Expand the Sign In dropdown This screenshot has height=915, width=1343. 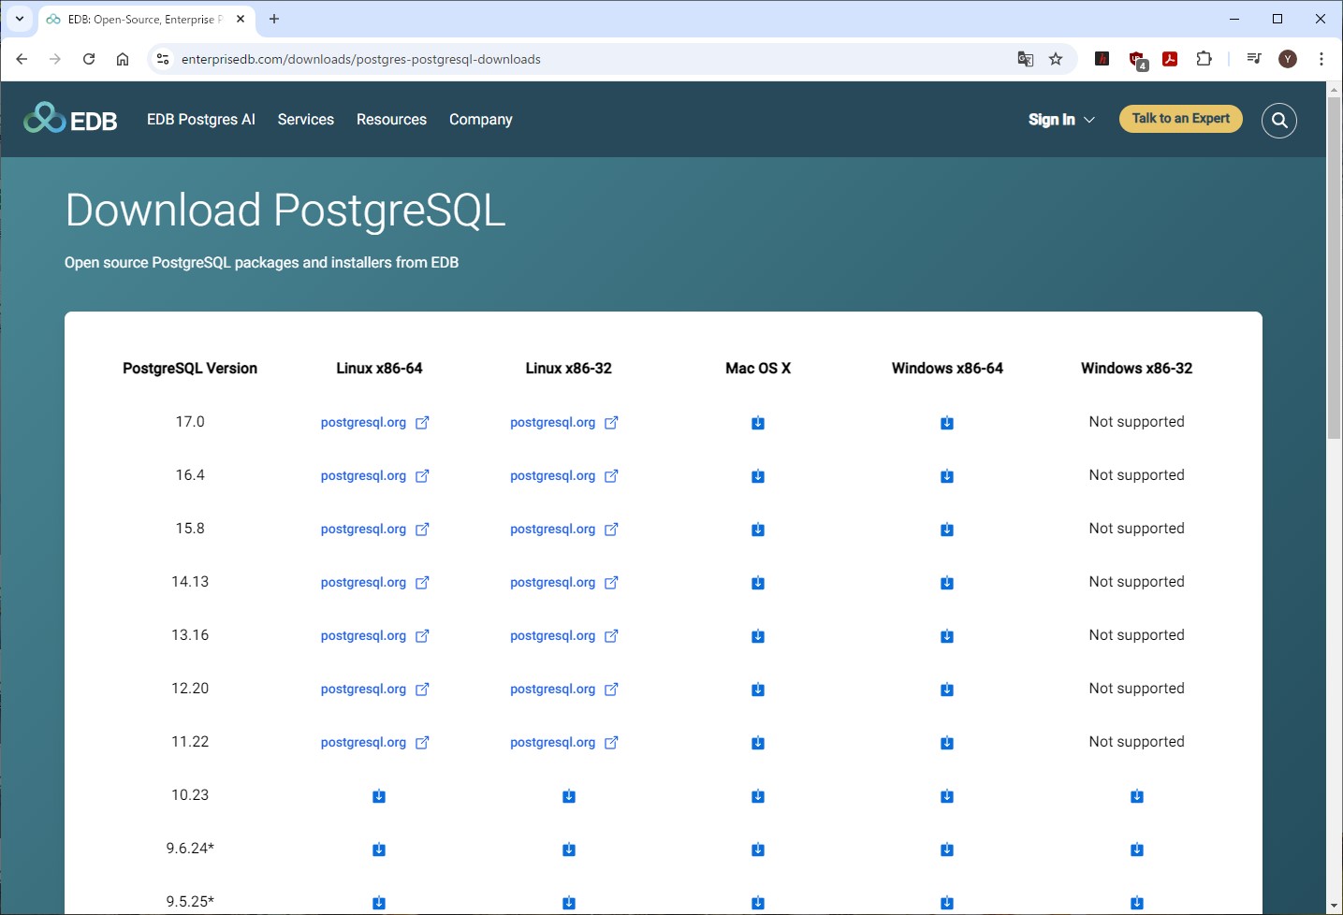(x=1060, y=120)
